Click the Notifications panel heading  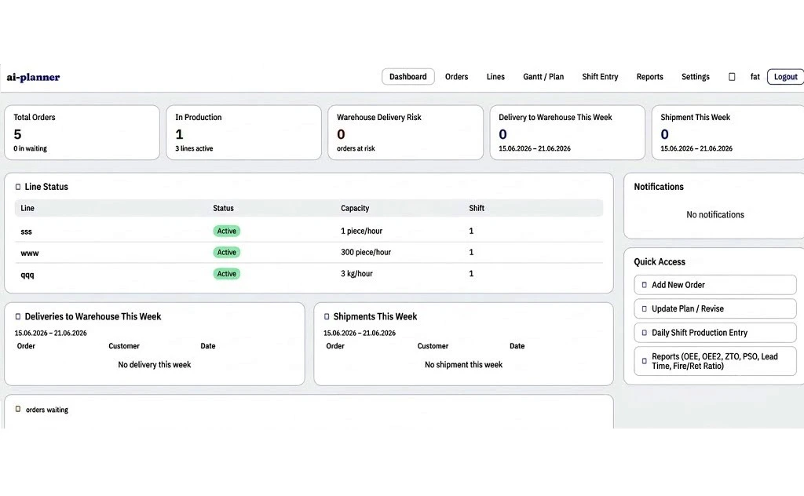coord(659,187)
